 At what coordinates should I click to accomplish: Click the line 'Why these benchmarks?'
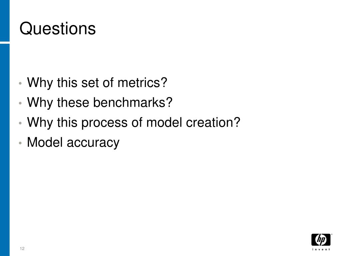tap(100, 103)
